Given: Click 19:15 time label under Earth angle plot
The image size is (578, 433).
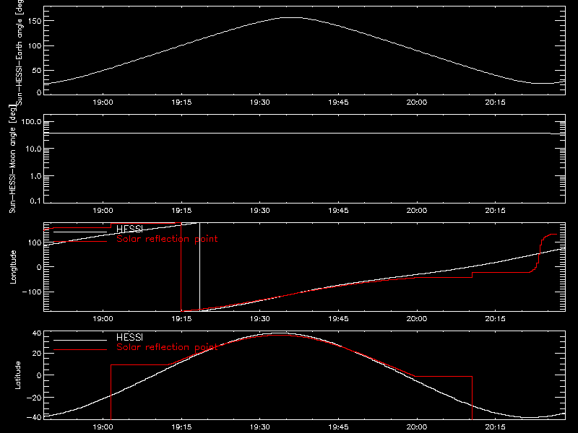Looking at the screenshot, I should point(181,102).
